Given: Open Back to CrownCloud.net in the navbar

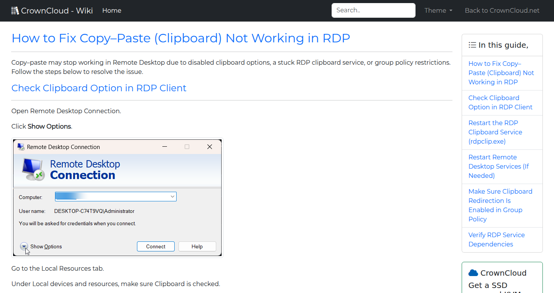Looking at the screenshot, I should click(x=502, y=10).
